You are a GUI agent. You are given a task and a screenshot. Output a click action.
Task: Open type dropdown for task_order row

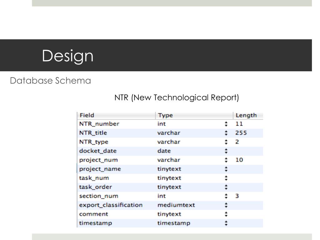pos(226,187)
